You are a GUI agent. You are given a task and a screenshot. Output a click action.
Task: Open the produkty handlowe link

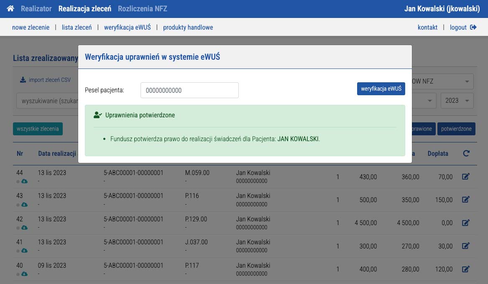click(x=188, y=28)
